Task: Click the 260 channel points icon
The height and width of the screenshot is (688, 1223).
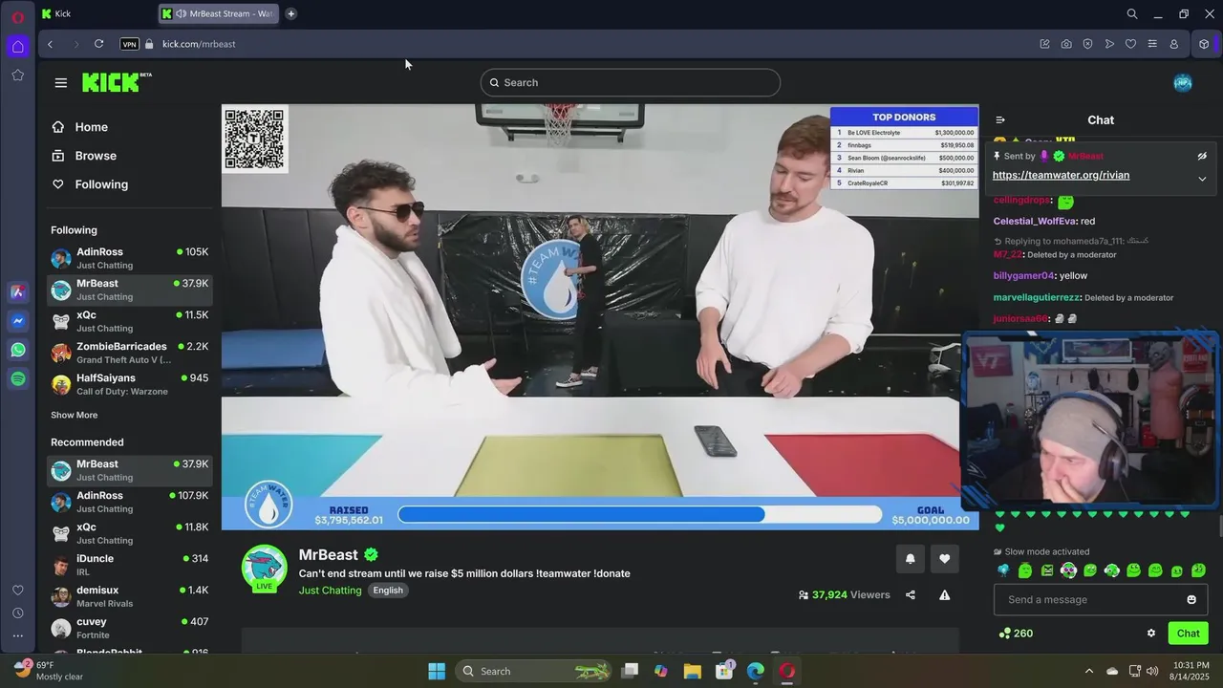Action: click(x=1005, y=633)
